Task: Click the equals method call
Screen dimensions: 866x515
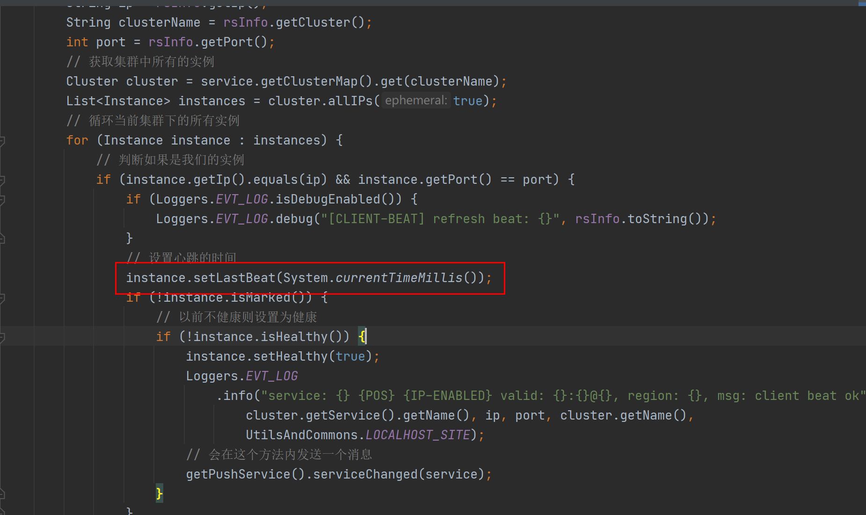Action: tap(276, 180)
